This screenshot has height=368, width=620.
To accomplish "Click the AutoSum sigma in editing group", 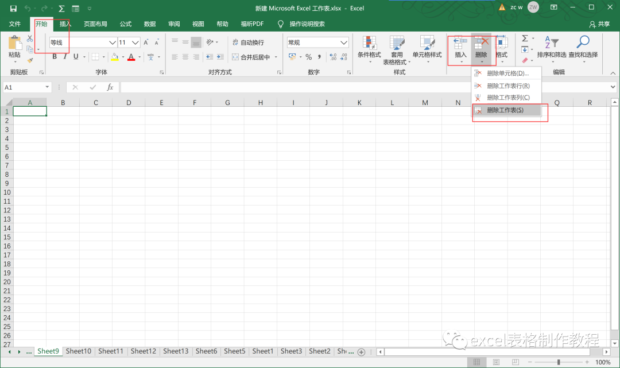I will [525, 38].
